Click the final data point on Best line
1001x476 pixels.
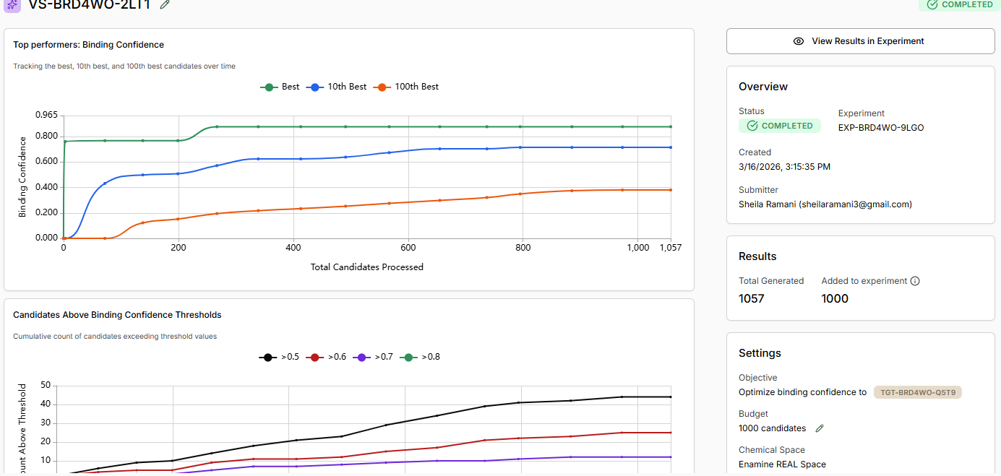click(x=671, y=126)
